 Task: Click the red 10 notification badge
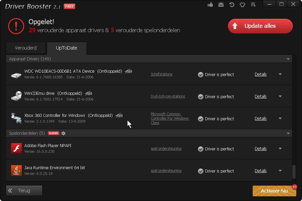(294, 187)
